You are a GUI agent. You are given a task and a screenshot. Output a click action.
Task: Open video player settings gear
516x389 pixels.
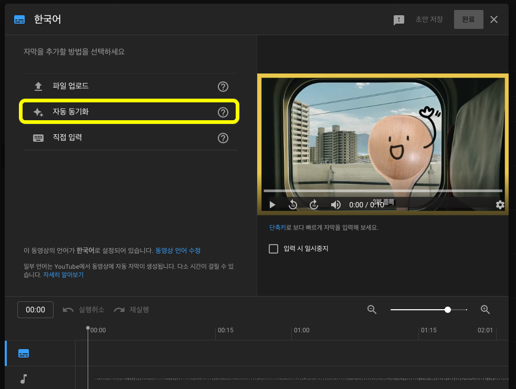click(x=500, y=205)
